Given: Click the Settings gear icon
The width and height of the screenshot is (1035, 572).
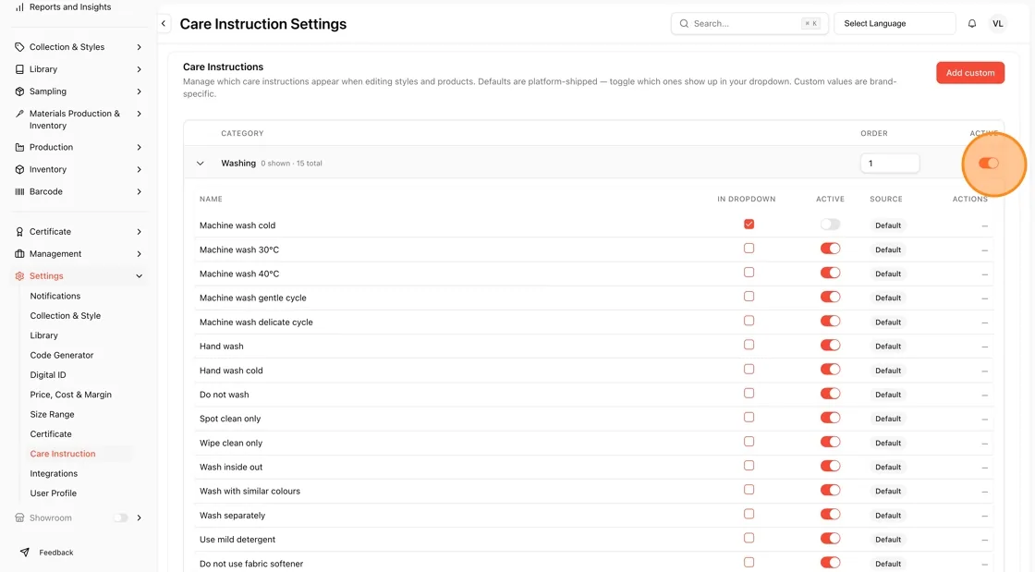Looking at the screenshot, I should pyautogui.click(x=19, y=276).
